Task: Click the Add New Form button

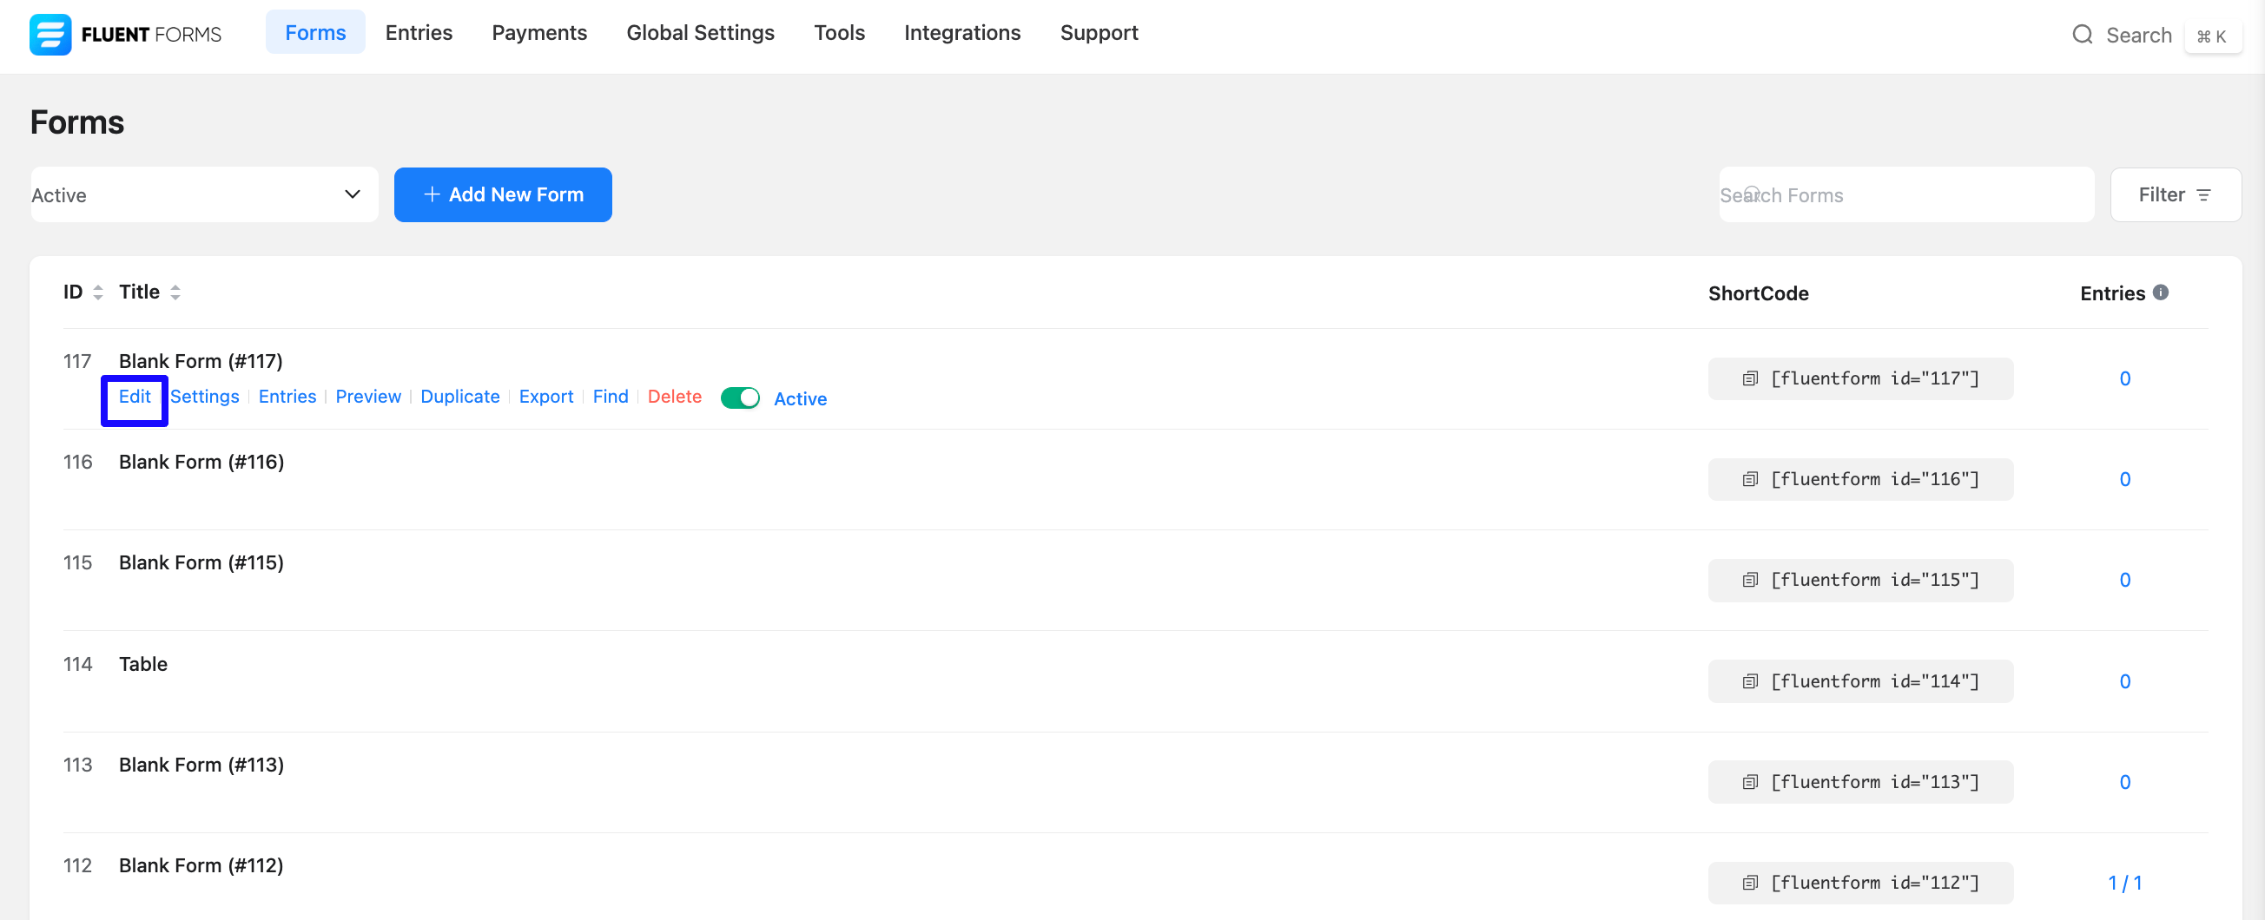Action: click(503, 195)
